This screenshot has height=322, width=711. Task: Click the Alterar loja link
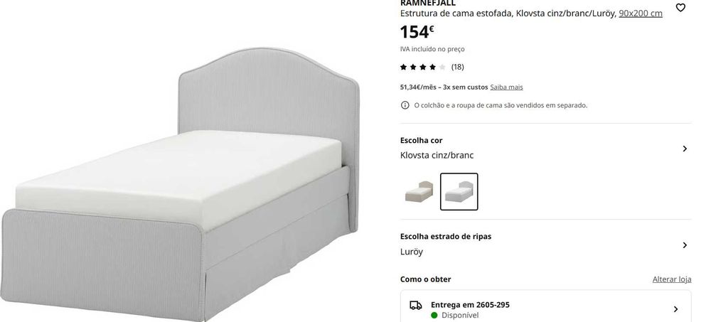coord(672,279)
